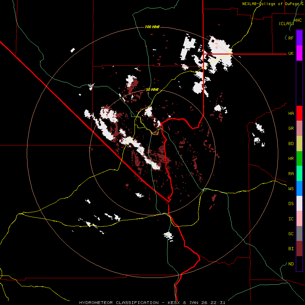The image size is (305, 305).
Task: Click the [CLAS] units label
Action: pos(286,23)
